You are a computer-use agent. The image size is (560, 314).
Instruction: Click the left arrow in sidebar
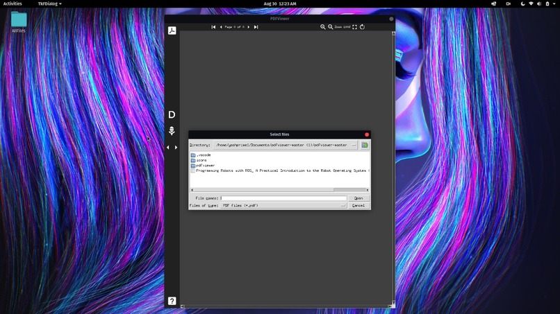[x=168, y=147]
